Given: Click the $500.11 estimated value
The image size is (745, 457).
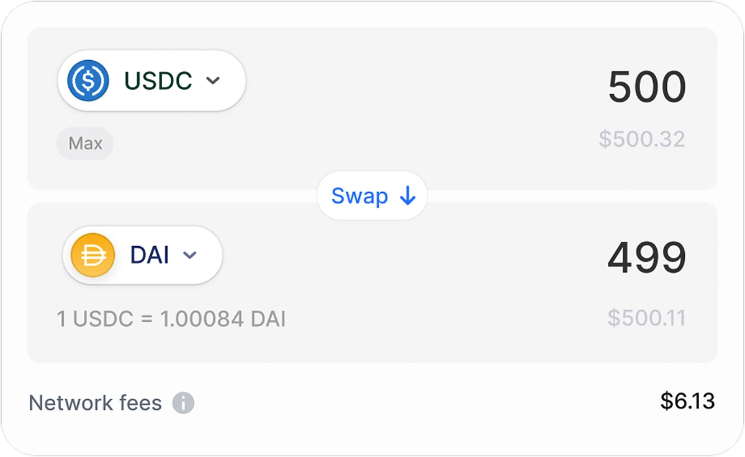Looking at the screenshot, I should point(648,317).
